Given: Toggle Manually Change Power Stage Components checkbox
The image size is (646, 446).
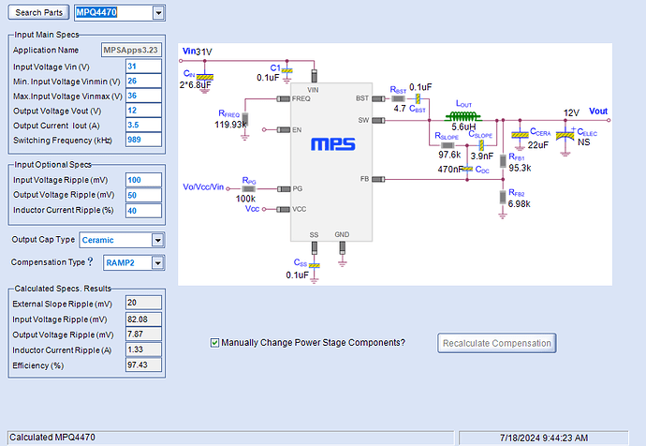Looking at the screenshot, I should [214, 343].
